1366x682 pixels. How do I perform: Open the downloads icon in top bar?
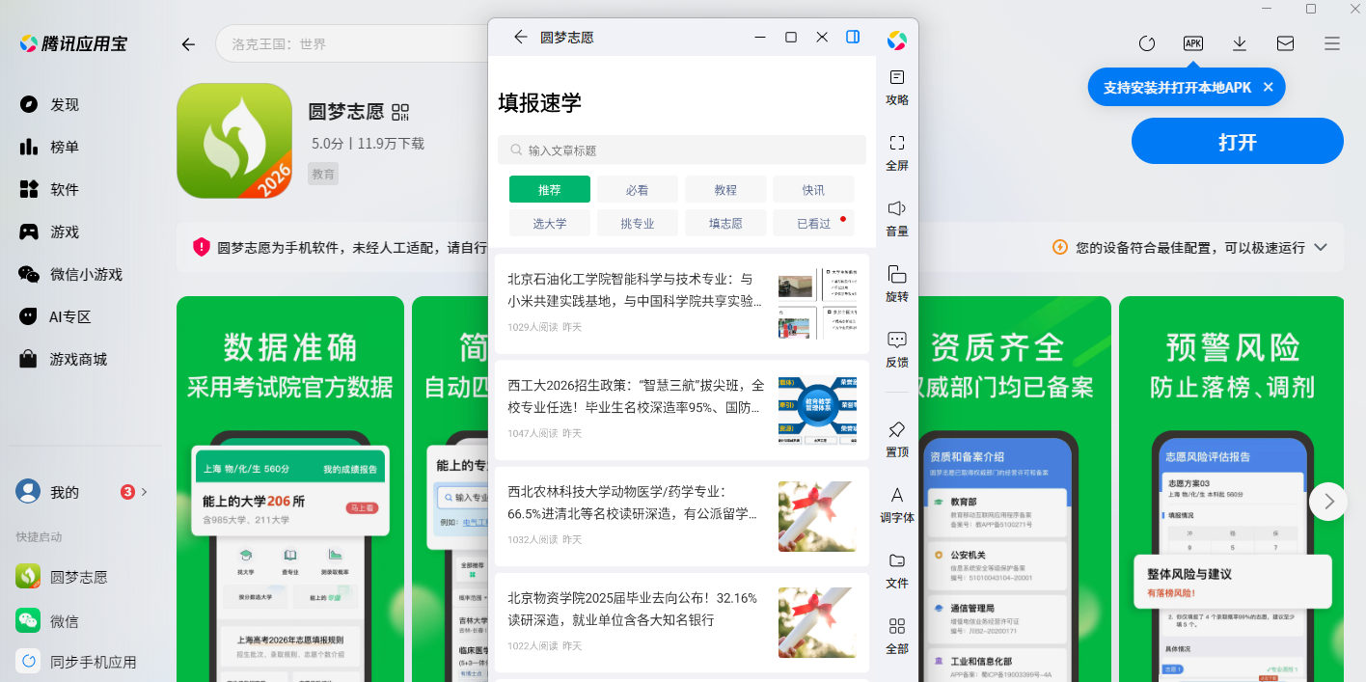(x=1240, y=43)
